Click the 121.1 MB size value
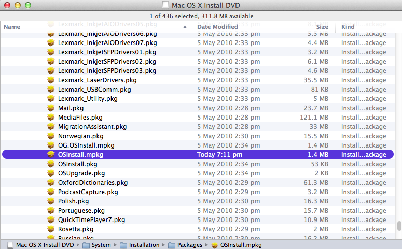 click(x=314, y=117)
